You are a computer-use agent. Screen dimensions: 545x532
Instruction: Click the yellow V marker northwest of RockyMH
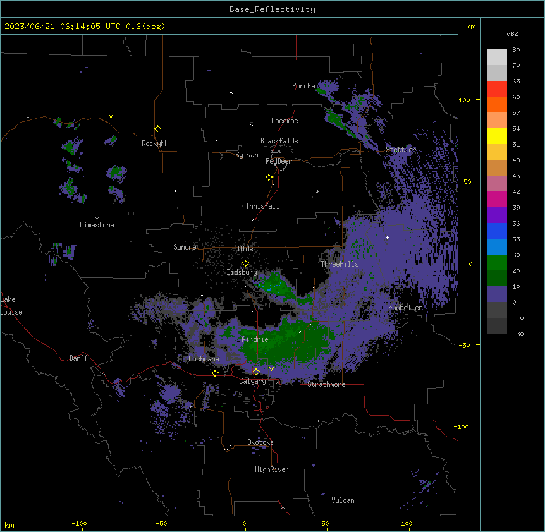[111, 116]
